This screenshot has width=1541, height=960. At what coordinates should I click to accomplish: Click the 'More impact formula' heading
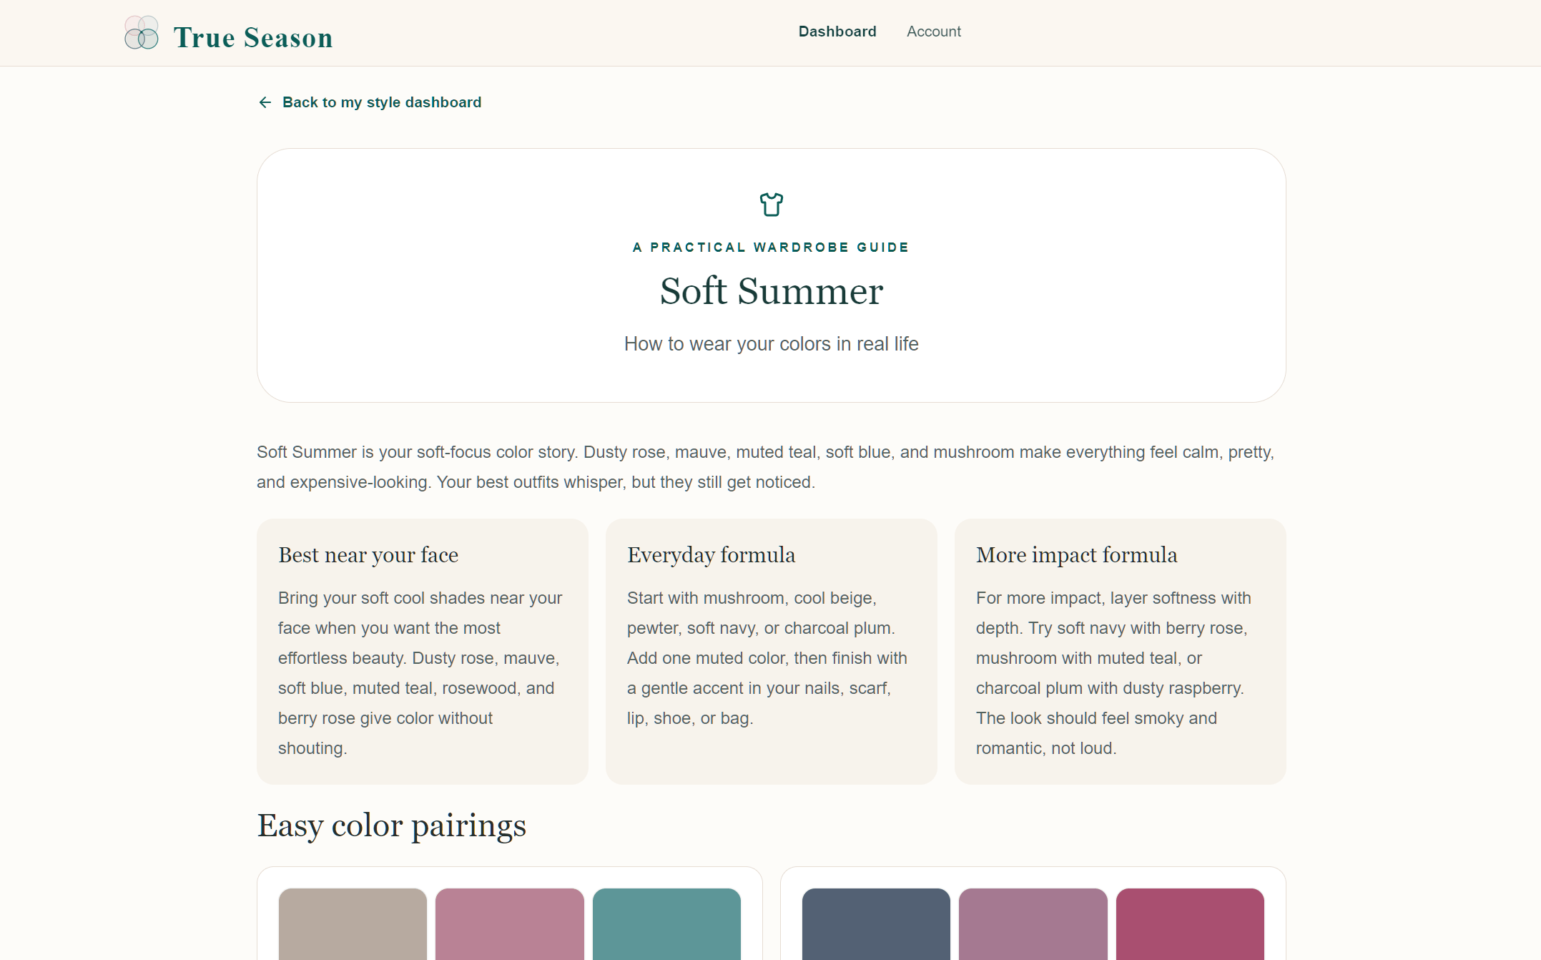[1077, 555]
